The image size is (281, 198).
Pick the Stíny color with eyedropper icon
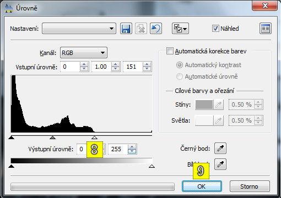[219, 105]
